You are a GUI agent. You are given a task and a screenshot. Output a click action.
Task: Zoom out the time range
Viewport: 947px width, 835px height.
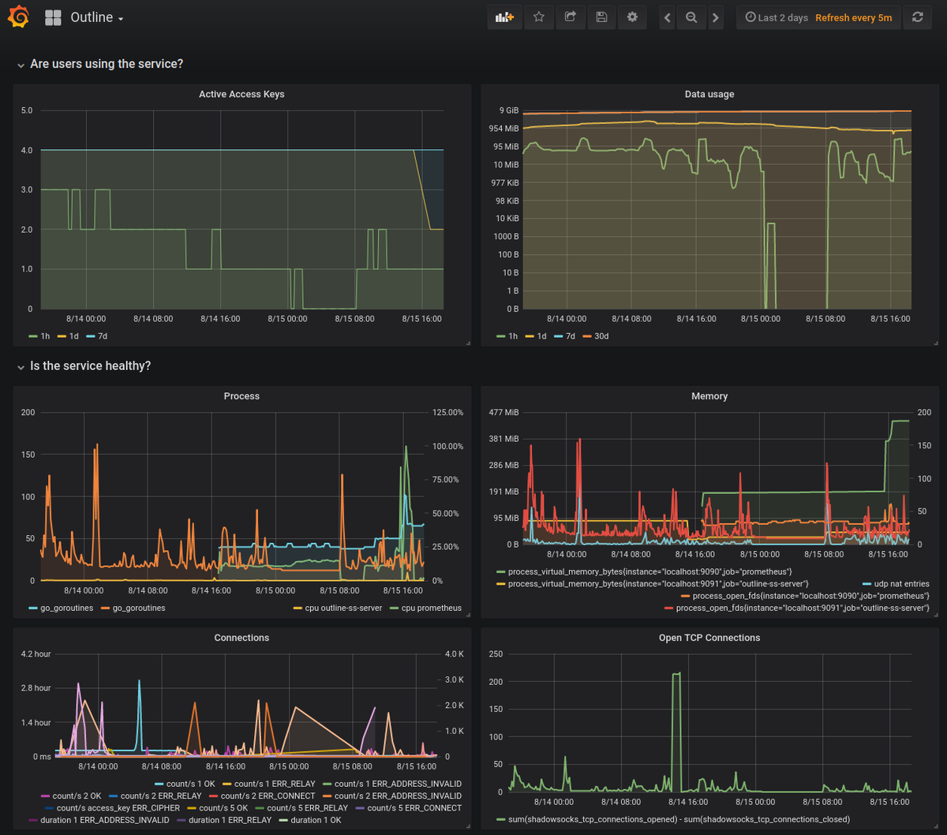click(691, 17)
